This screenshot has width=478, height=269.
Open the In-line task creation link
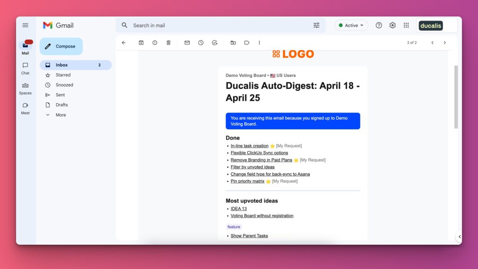pos(249,146)
